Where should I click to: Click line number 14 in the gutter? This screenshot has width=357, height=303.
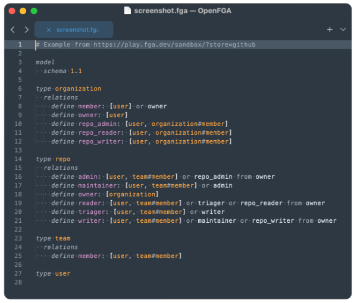[18, 159]
